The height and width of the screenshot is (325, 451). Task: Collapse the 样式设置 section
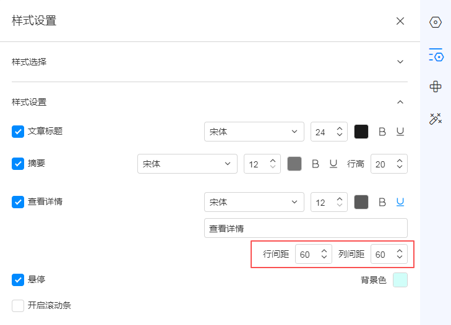[400, 102]
